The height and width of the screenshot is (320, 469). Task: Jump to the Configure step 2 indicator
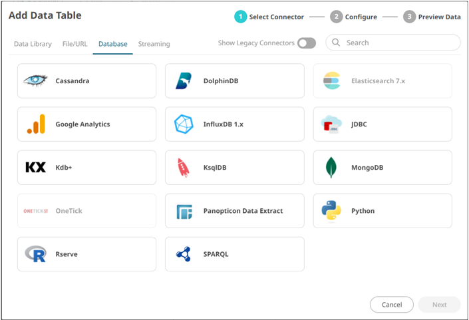(337, 17)
